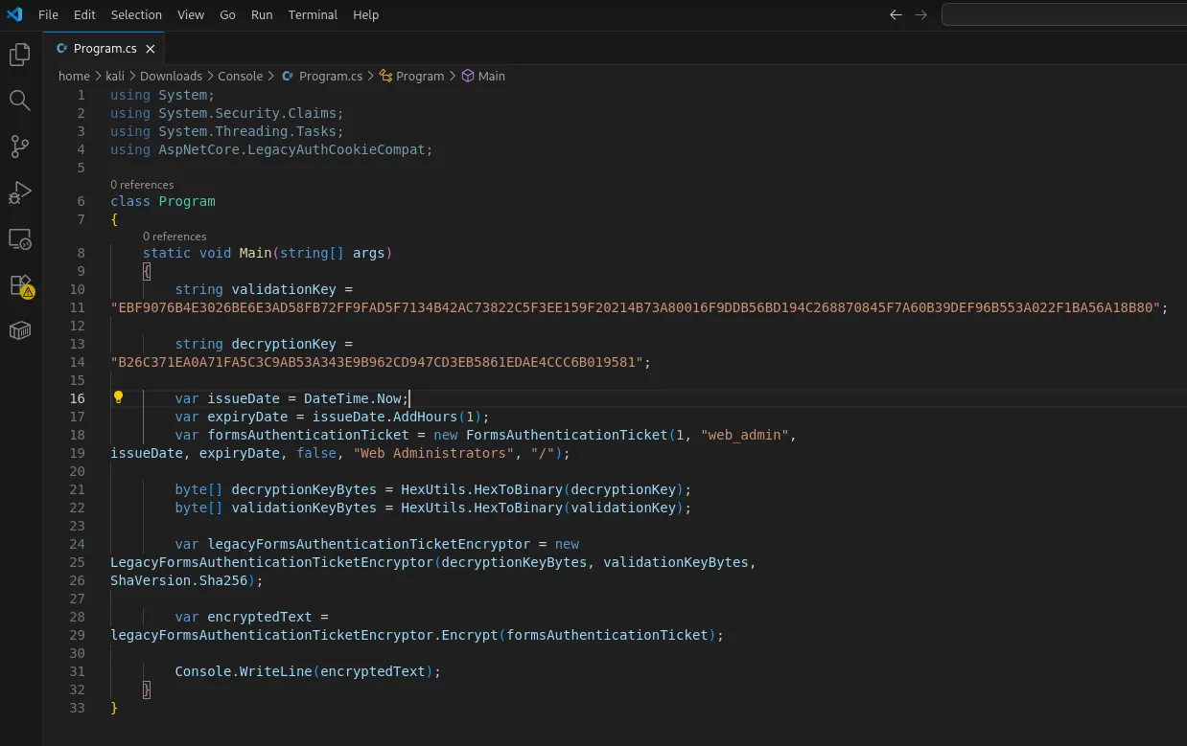
Task: Close the Program.cs tab
Action: pos(151,49)
